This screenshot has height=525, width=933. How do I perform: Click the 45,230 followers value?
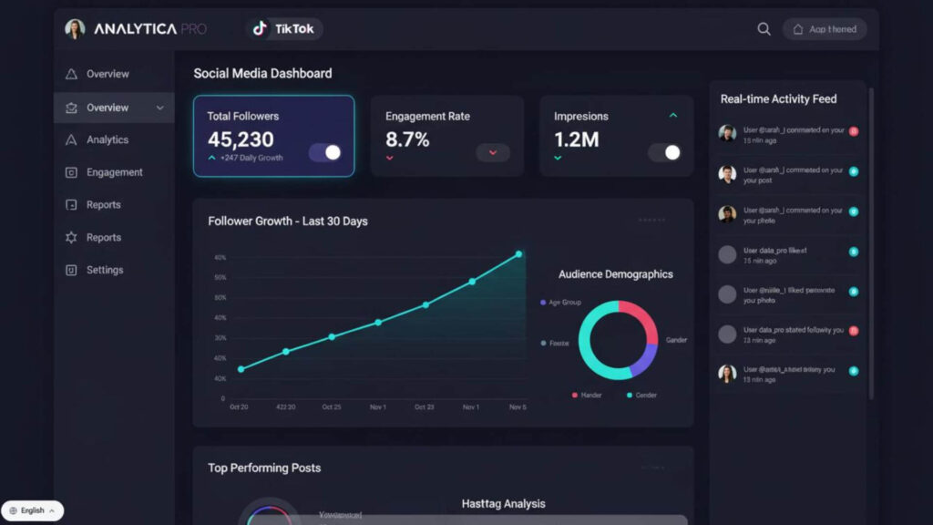[x=241, y=139]
